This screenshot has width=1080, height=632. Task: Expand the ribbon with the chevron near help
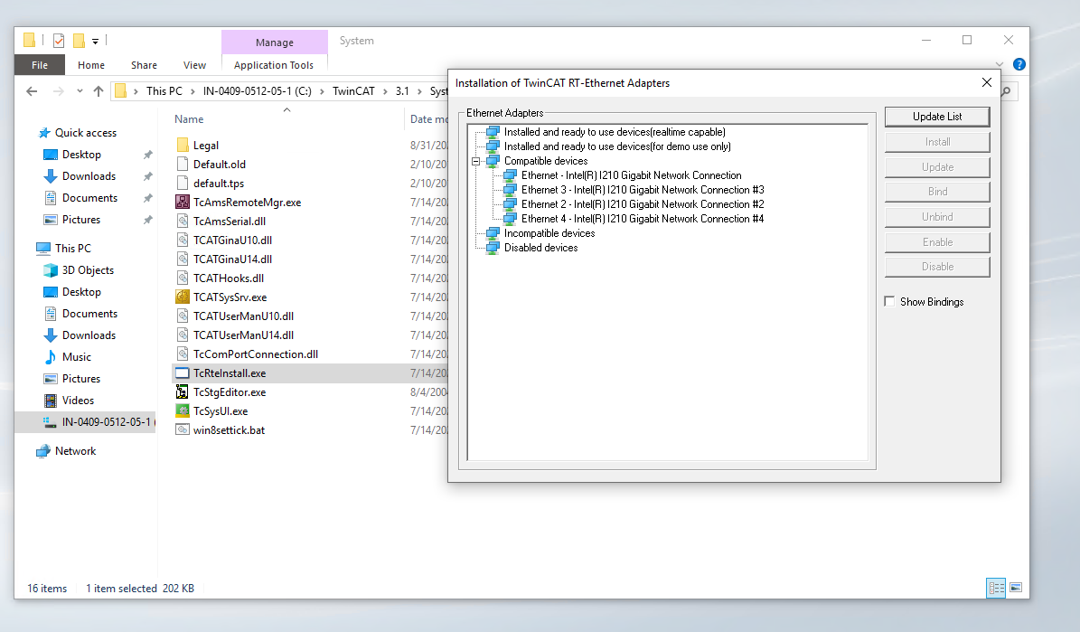click(x=1000, y=64)
